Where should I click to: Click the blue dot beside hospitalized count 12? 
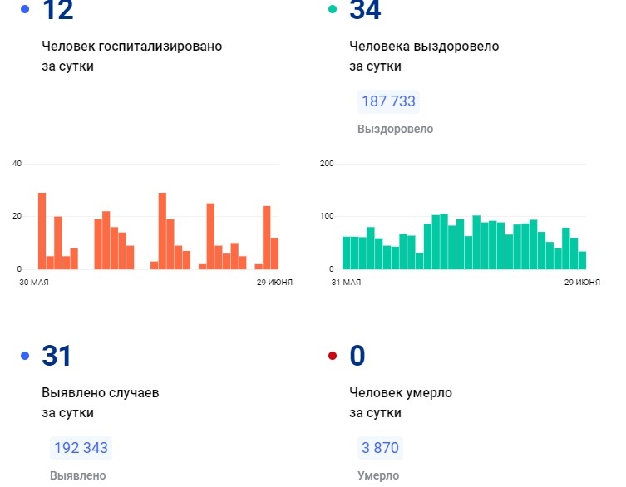(25, 9)
